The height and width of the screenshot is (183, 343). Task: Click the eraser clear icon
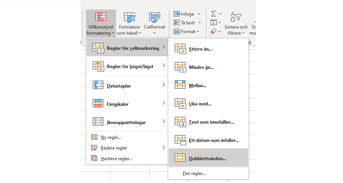214,31
